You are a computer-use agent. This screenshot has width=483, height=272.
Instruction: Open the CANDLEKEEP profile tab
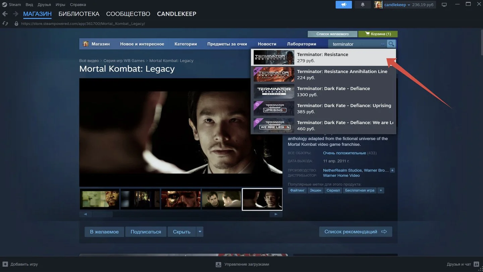176,14
